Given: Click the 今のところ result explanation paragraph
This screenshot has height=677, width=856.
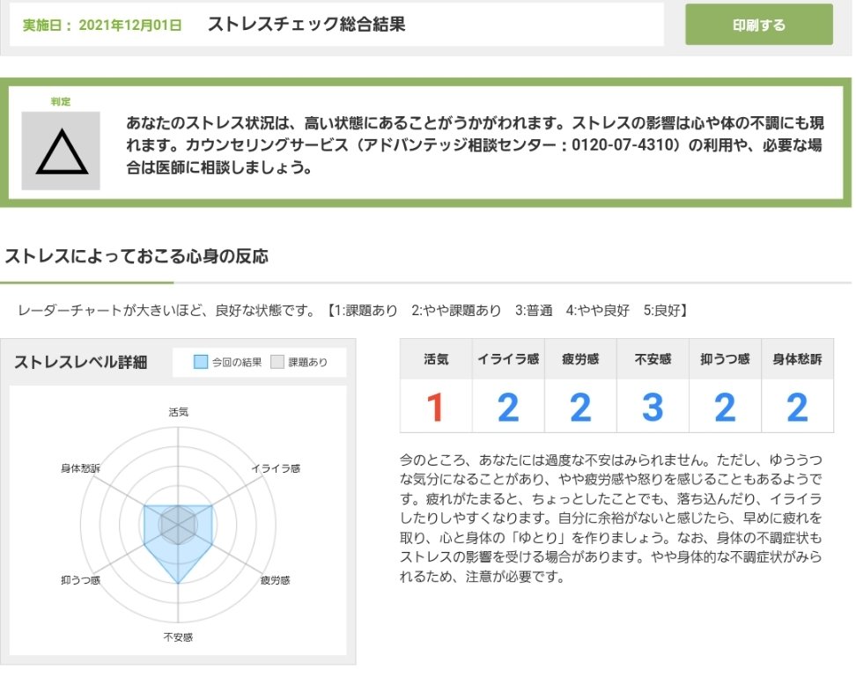Looking at the screenshot, I should (x=611, y=518).
